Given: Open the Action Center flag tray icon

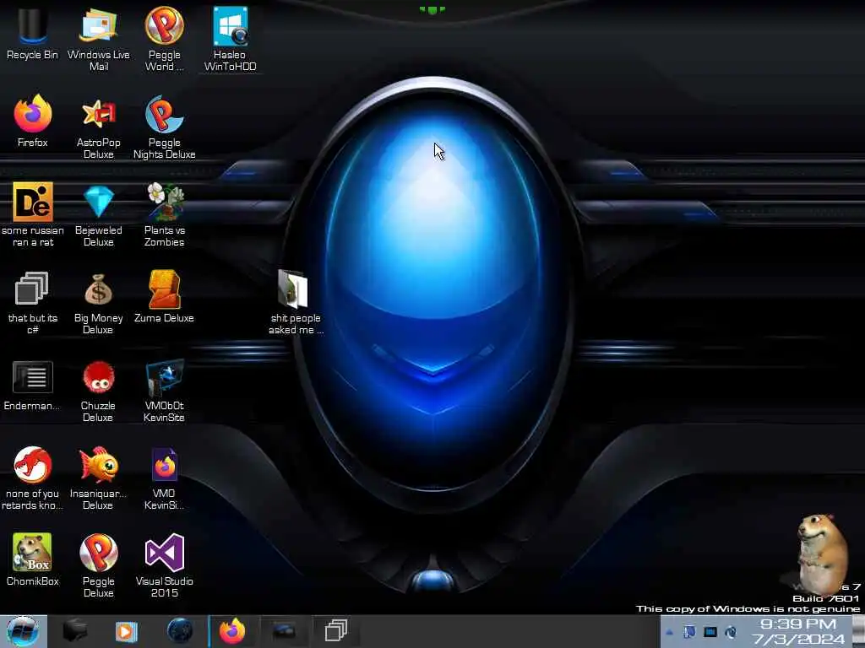Looking at the screenshot, I should pyautogui.click(x=689, y=632).
